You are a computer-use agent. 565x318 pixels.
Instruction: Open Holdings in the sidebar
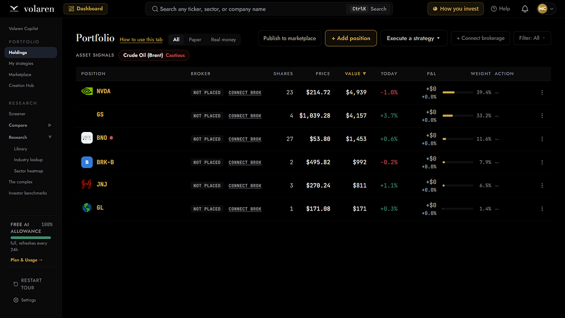31,52
